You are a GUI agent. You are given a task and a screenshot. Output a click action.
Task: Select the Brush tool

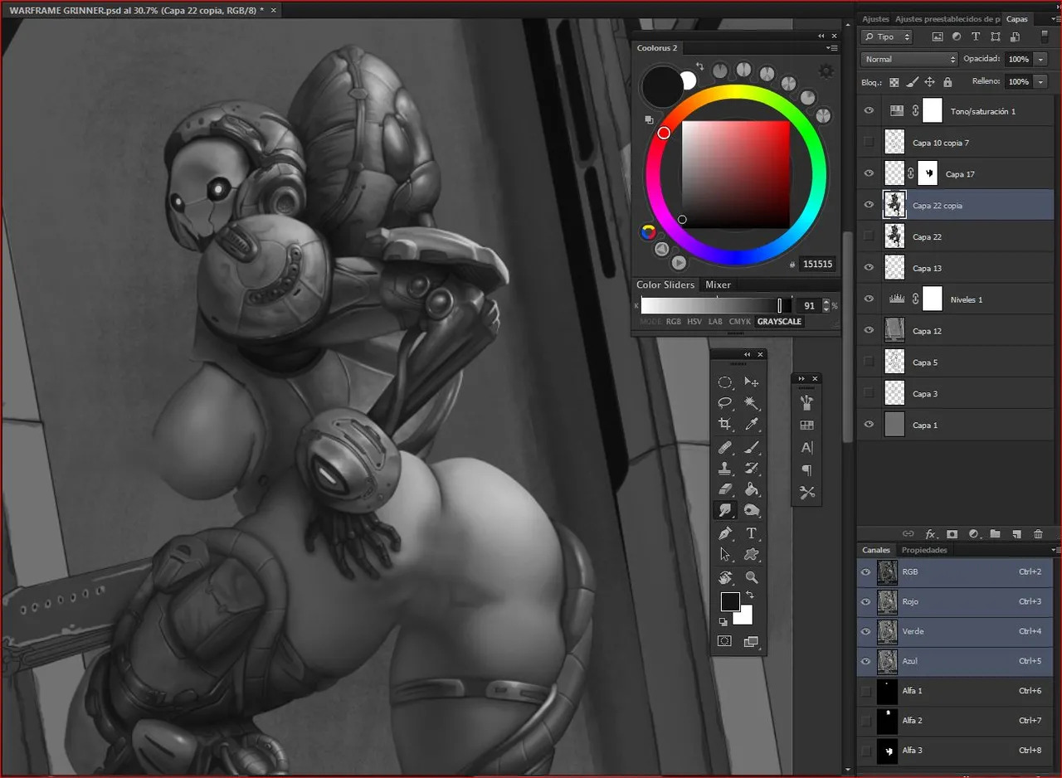(752, 447)
